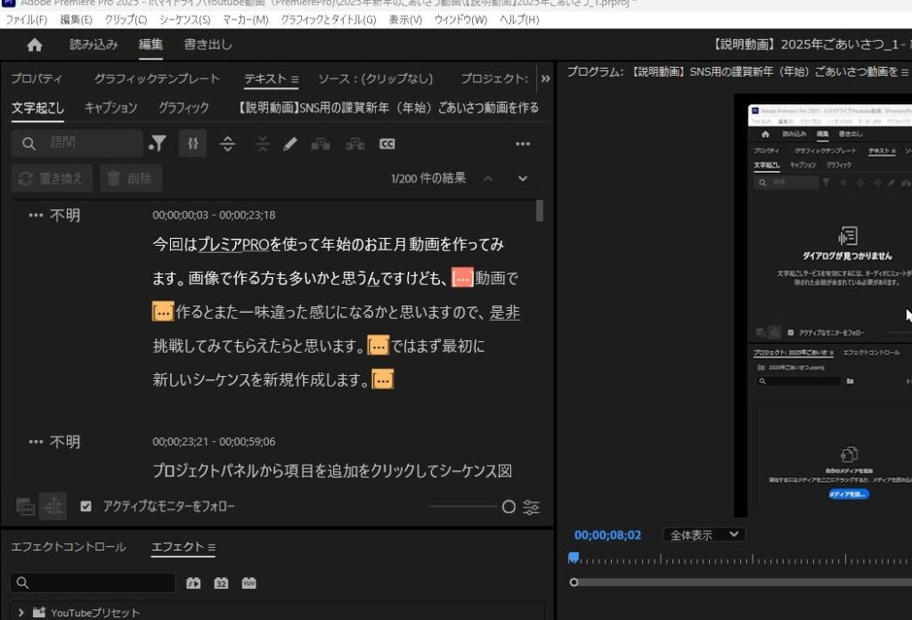The width and height of the screenshot is (912, 620).
Task: Open the テキスト panel menu icon
Action: coord(294,79)
